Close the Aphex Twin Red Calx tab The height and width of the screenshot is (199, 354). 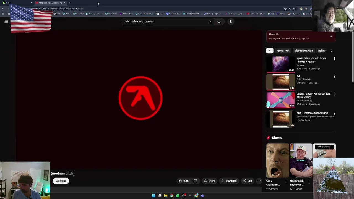coord(64,3)
